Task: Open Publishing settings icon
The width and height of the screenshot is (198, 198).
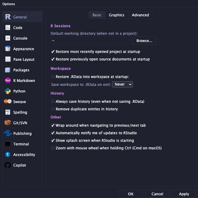Action: tap(8, 134)
